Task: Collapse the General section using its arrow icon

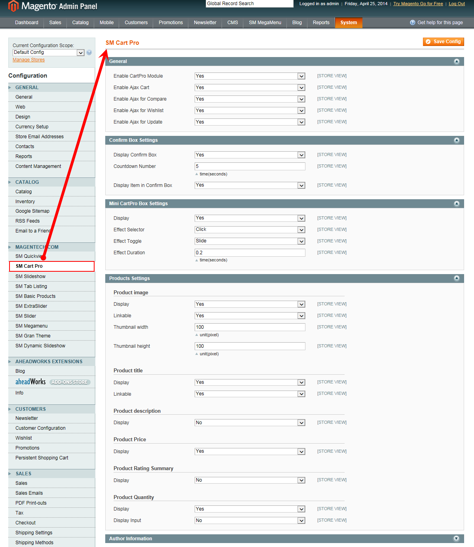Action: (457, 61)
